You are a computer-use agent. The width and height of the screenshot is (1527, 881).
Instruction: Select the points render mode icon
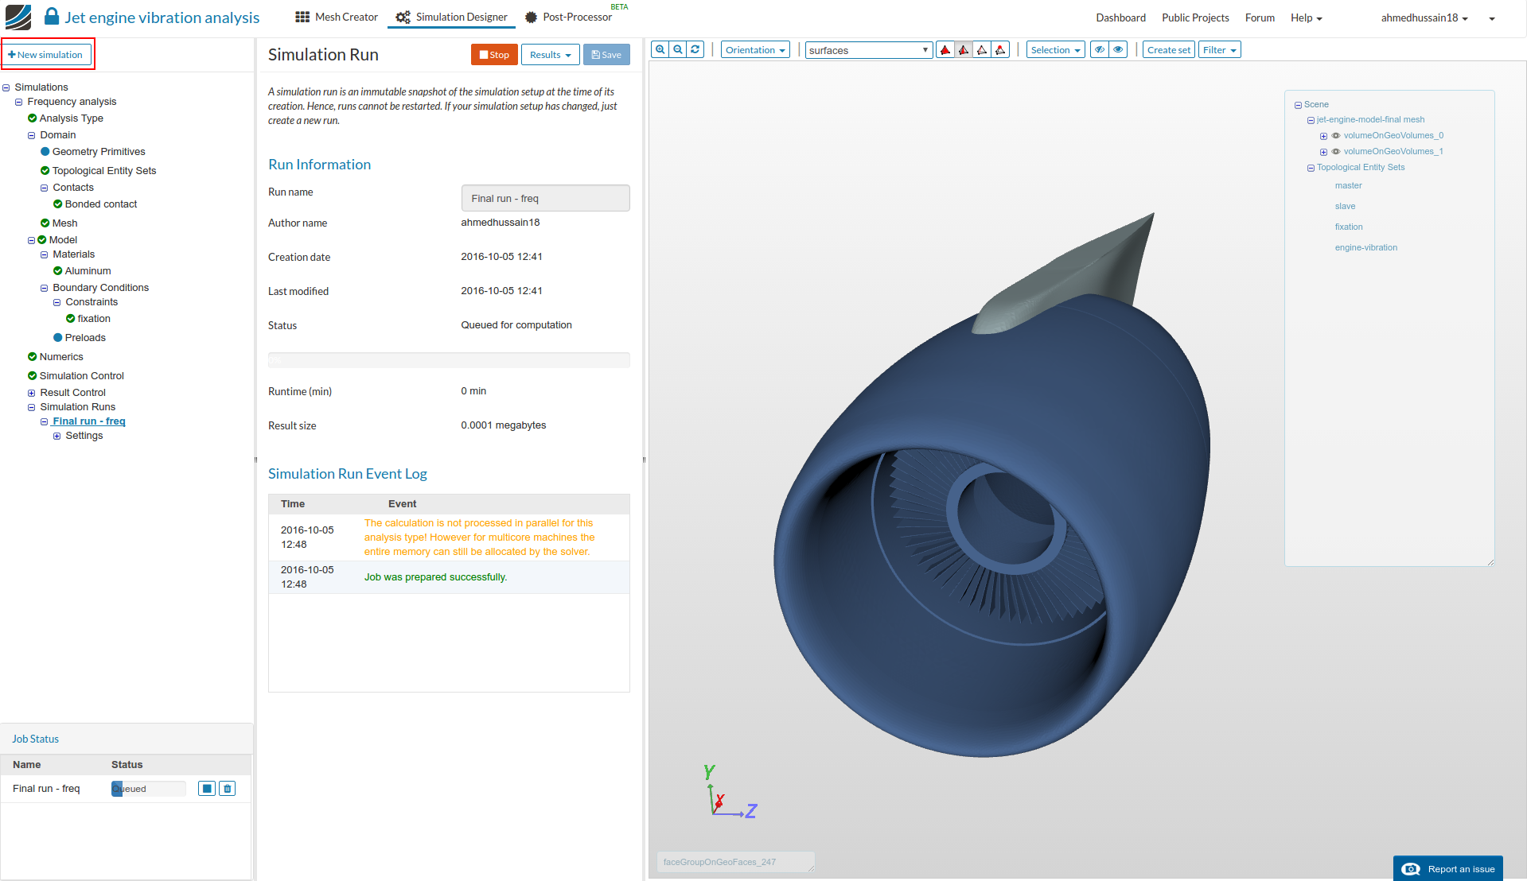(x=1000, y=50)
